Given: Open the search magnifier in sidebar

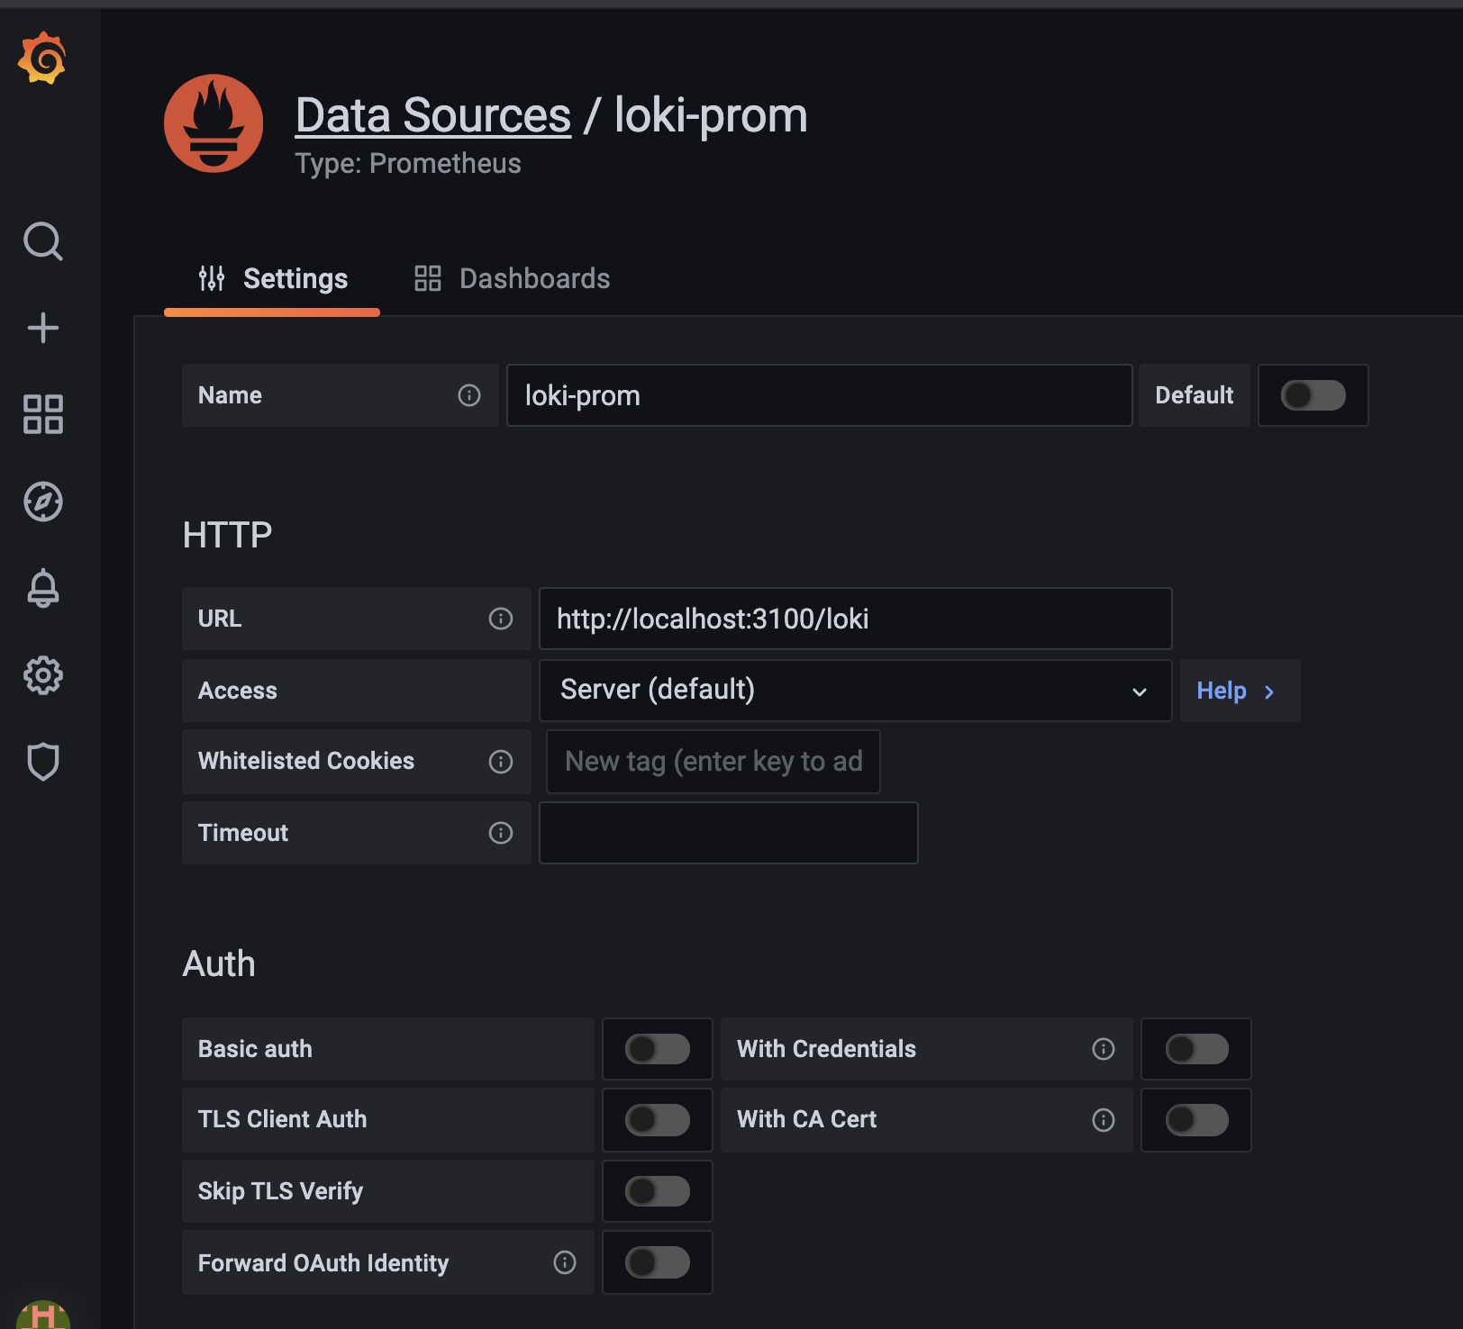Looking at the screenshot, I should (x=42, y=241).
